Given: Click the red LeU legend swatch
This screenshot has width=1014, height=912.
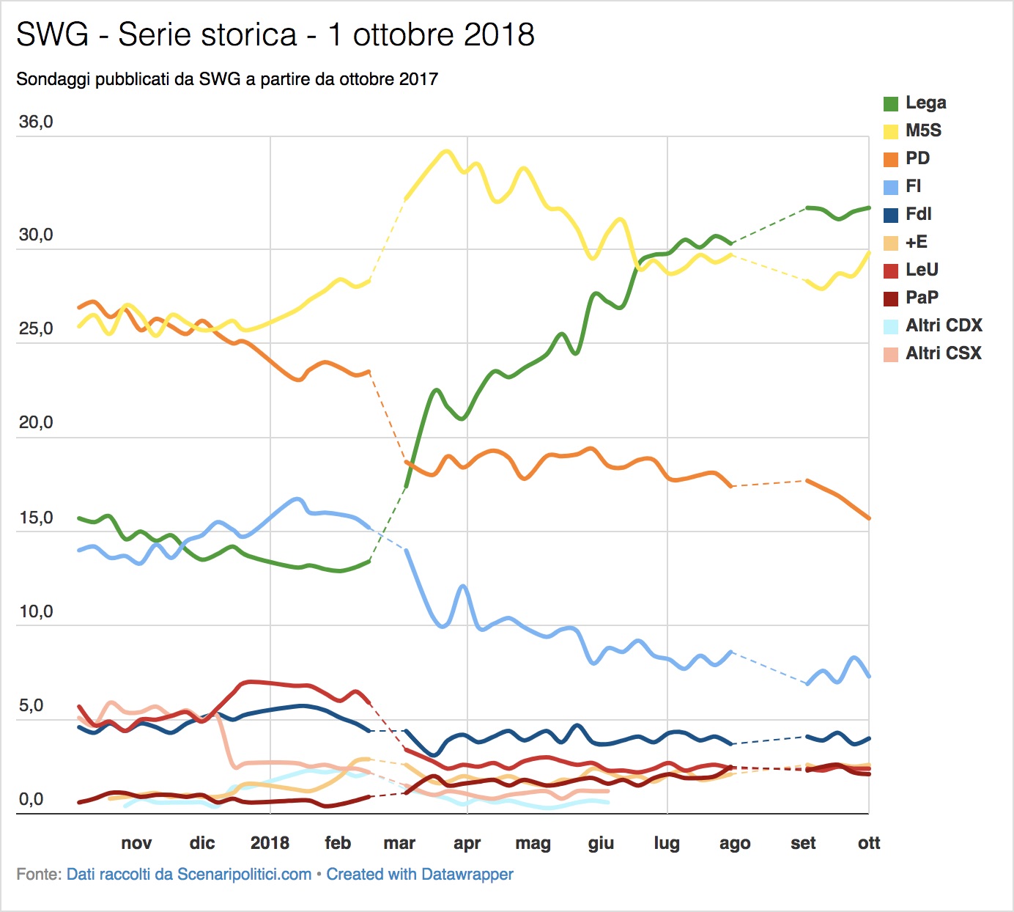Looking at the screenshot, I should 890,271.
